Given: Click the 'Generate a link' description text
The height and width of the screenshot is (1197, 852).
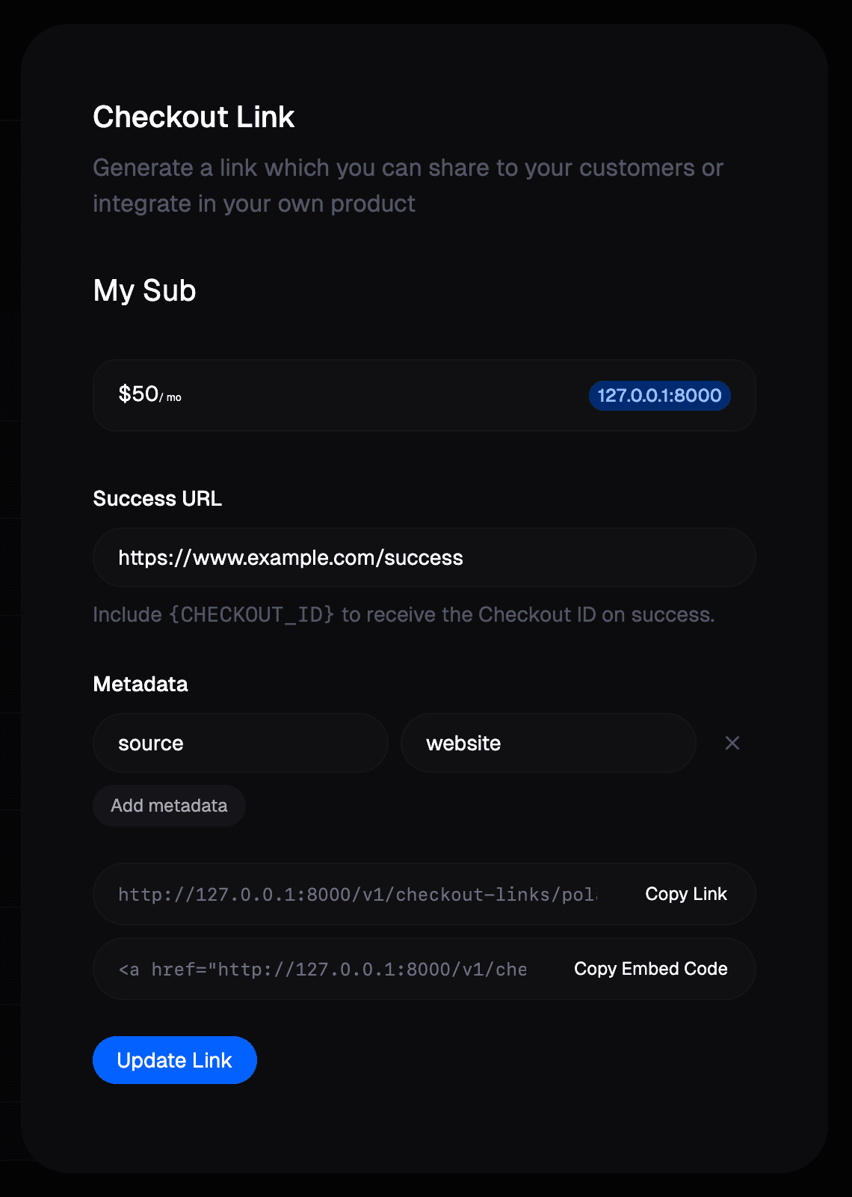Looking at the screenshot, I should coord(408,186).
